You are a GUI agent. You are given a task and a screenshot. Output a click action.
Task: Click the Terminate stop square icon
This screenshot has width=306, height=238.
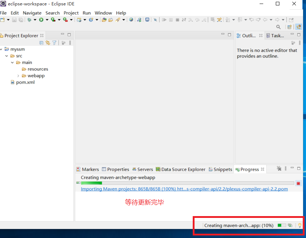pos(177,20)
